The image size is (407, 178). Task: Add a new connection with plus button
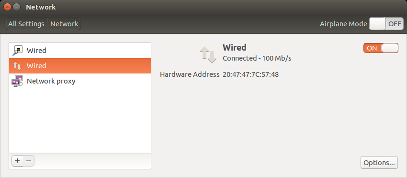coord(17,161)
